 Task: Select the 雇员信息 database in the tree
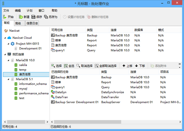[26, 74]
